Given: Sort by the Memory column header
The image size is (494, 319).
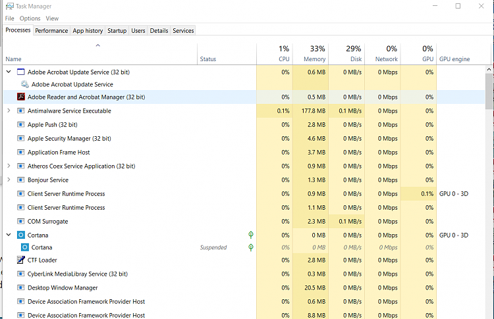Looking at the screenshot, I should [310, 54].
